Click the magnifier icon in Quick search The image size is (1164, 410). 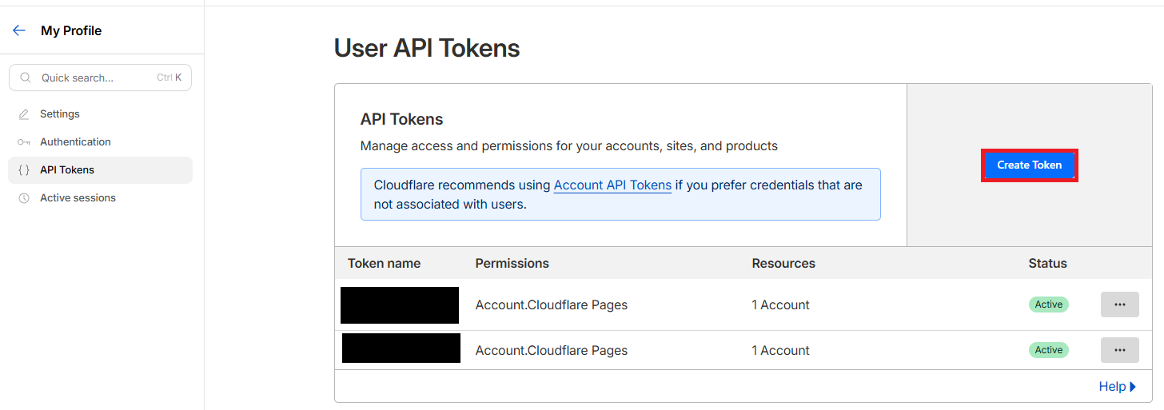26,78
